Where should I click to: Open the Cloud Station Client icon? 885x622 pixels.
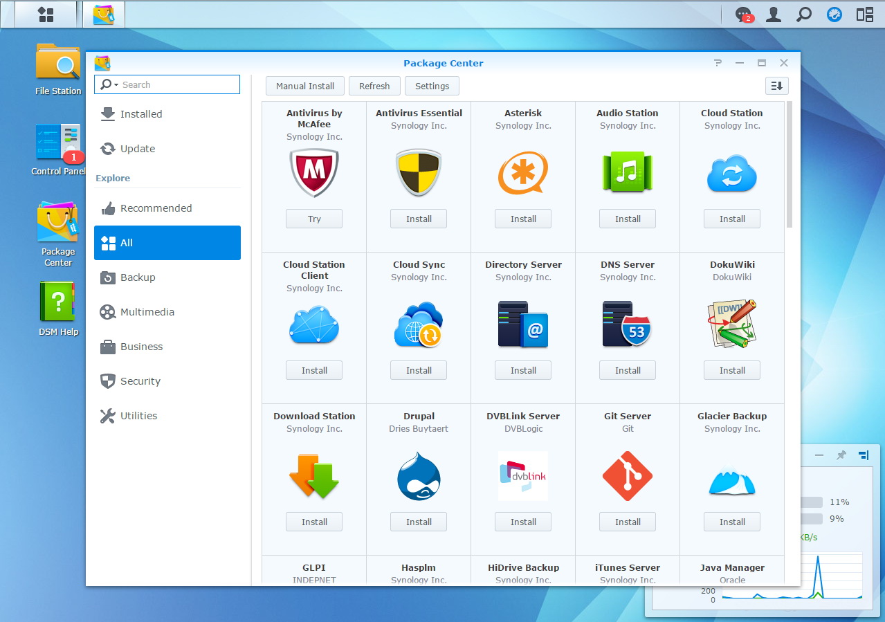pos(314,324)
